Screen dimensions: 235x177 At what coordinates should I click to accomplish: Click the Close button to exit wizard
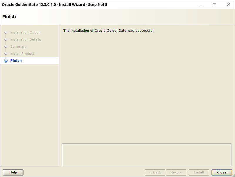(x=222, y=172)
